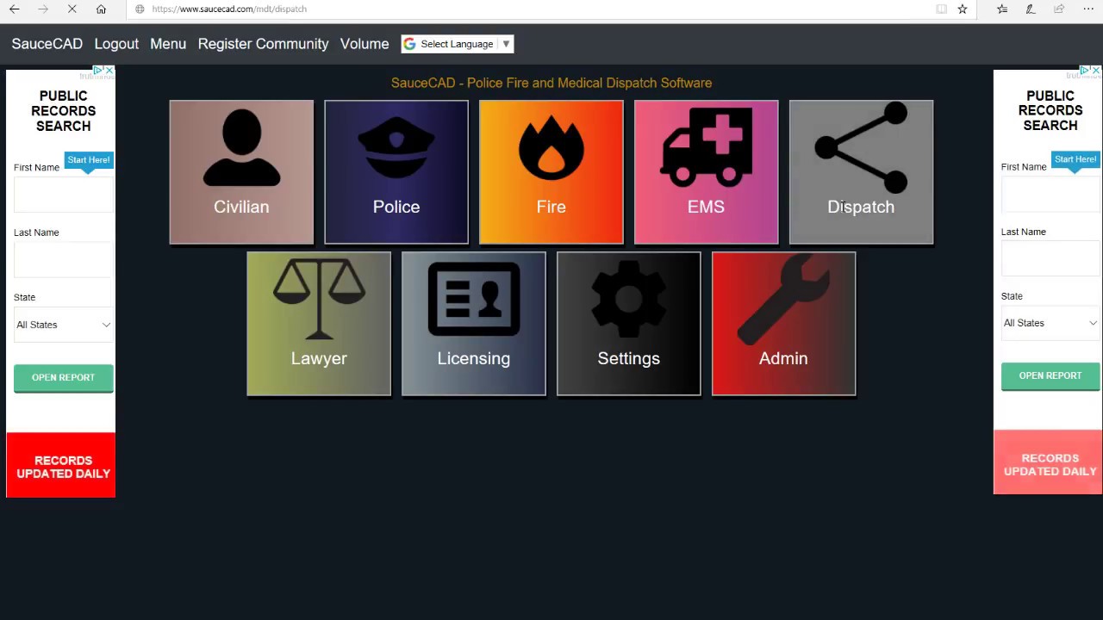Click the web notes pen icon
The image size is (1103, 620).
[1031, 9]
